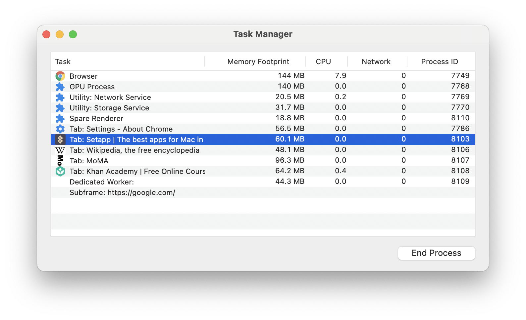Click the puzzle icon for Utility: Storage Service
The image size is (526, 320).
pyautogui.click(x=60, y=108)
